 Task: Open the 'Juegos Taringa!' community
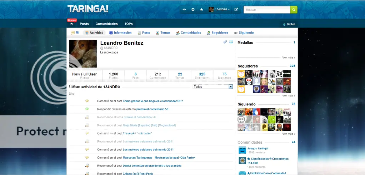coord(258,149)
